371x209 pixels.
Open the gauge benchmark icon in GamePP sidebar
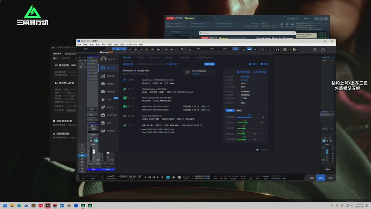(x=103, y=84)
